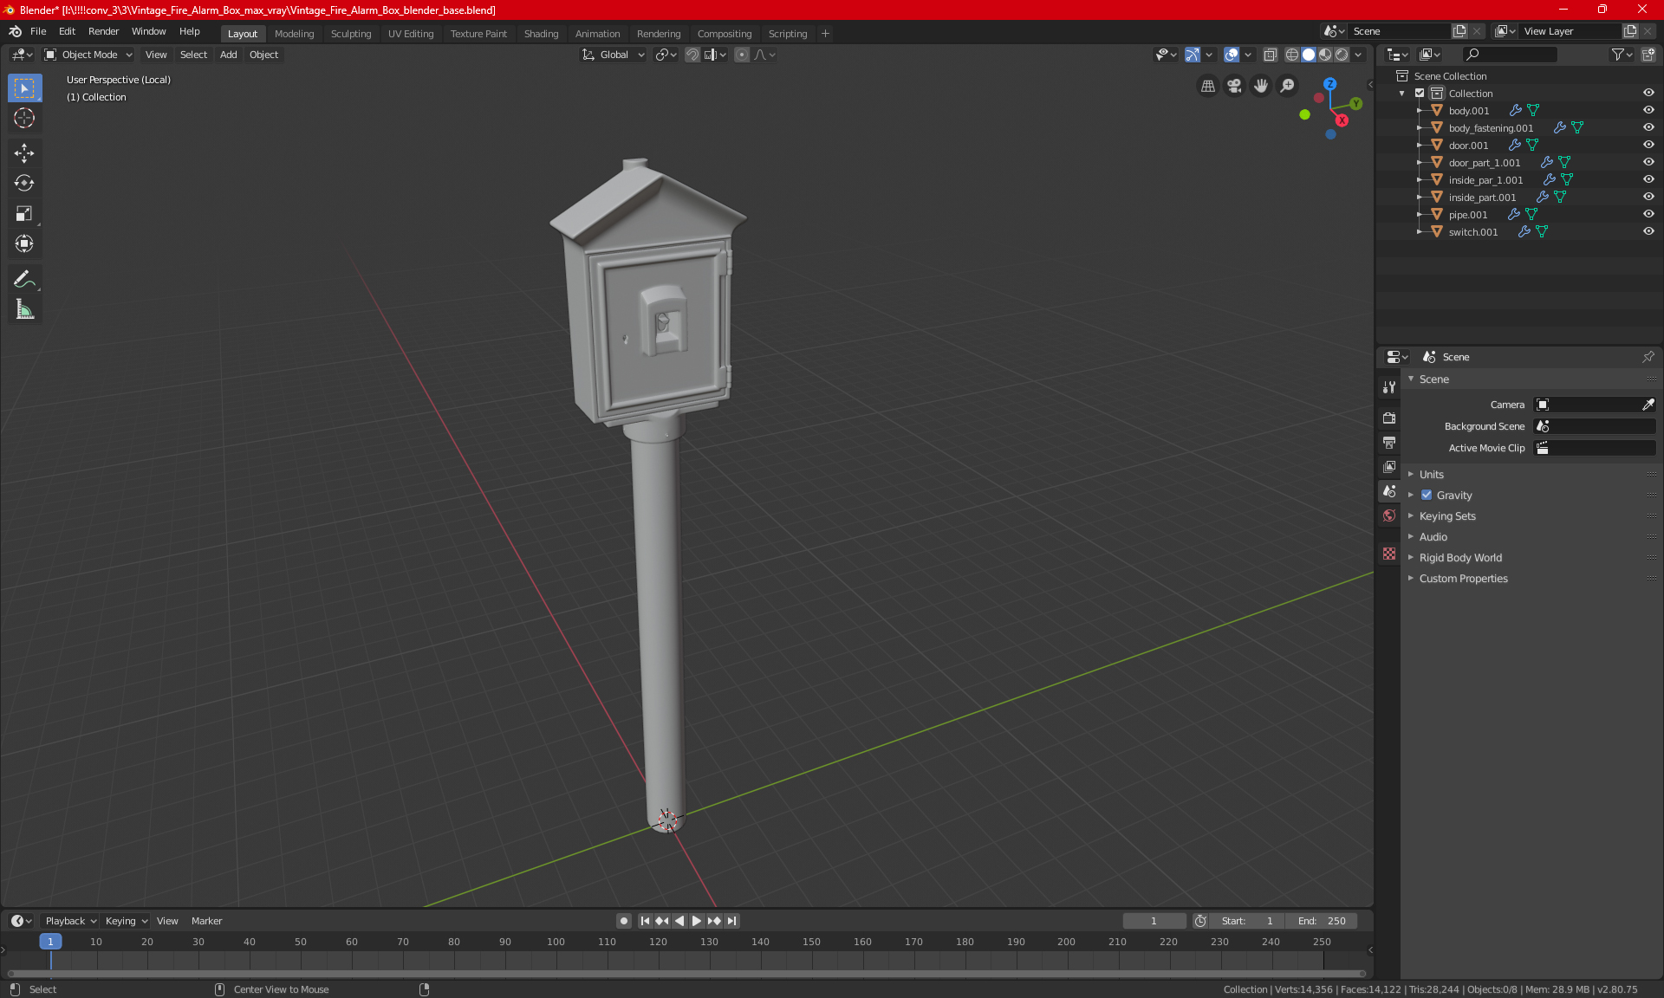Click frame 120 on the timeline ruler
This screenshot has height=998, width=1664.
(x=658, y=942)
